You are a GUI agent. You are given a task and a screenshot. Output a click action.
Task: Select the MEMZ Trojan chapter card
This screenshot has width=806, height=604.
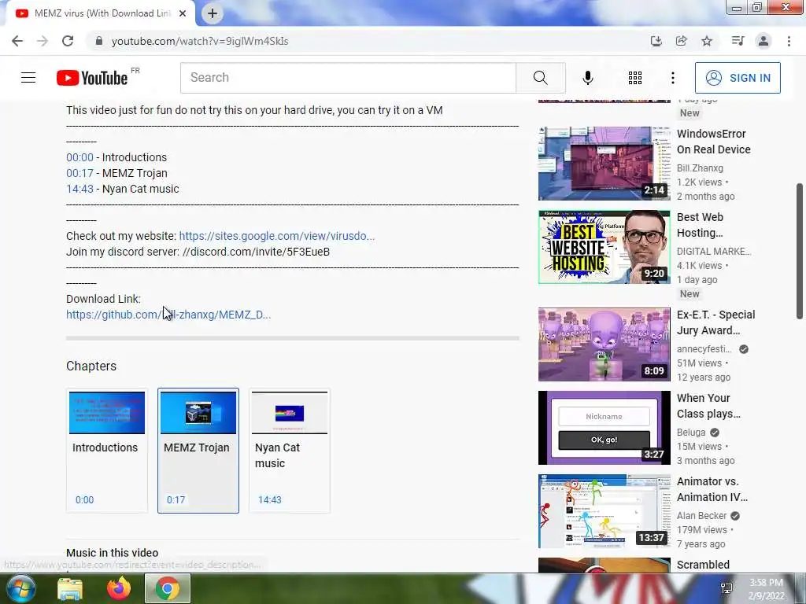(198, 451)
